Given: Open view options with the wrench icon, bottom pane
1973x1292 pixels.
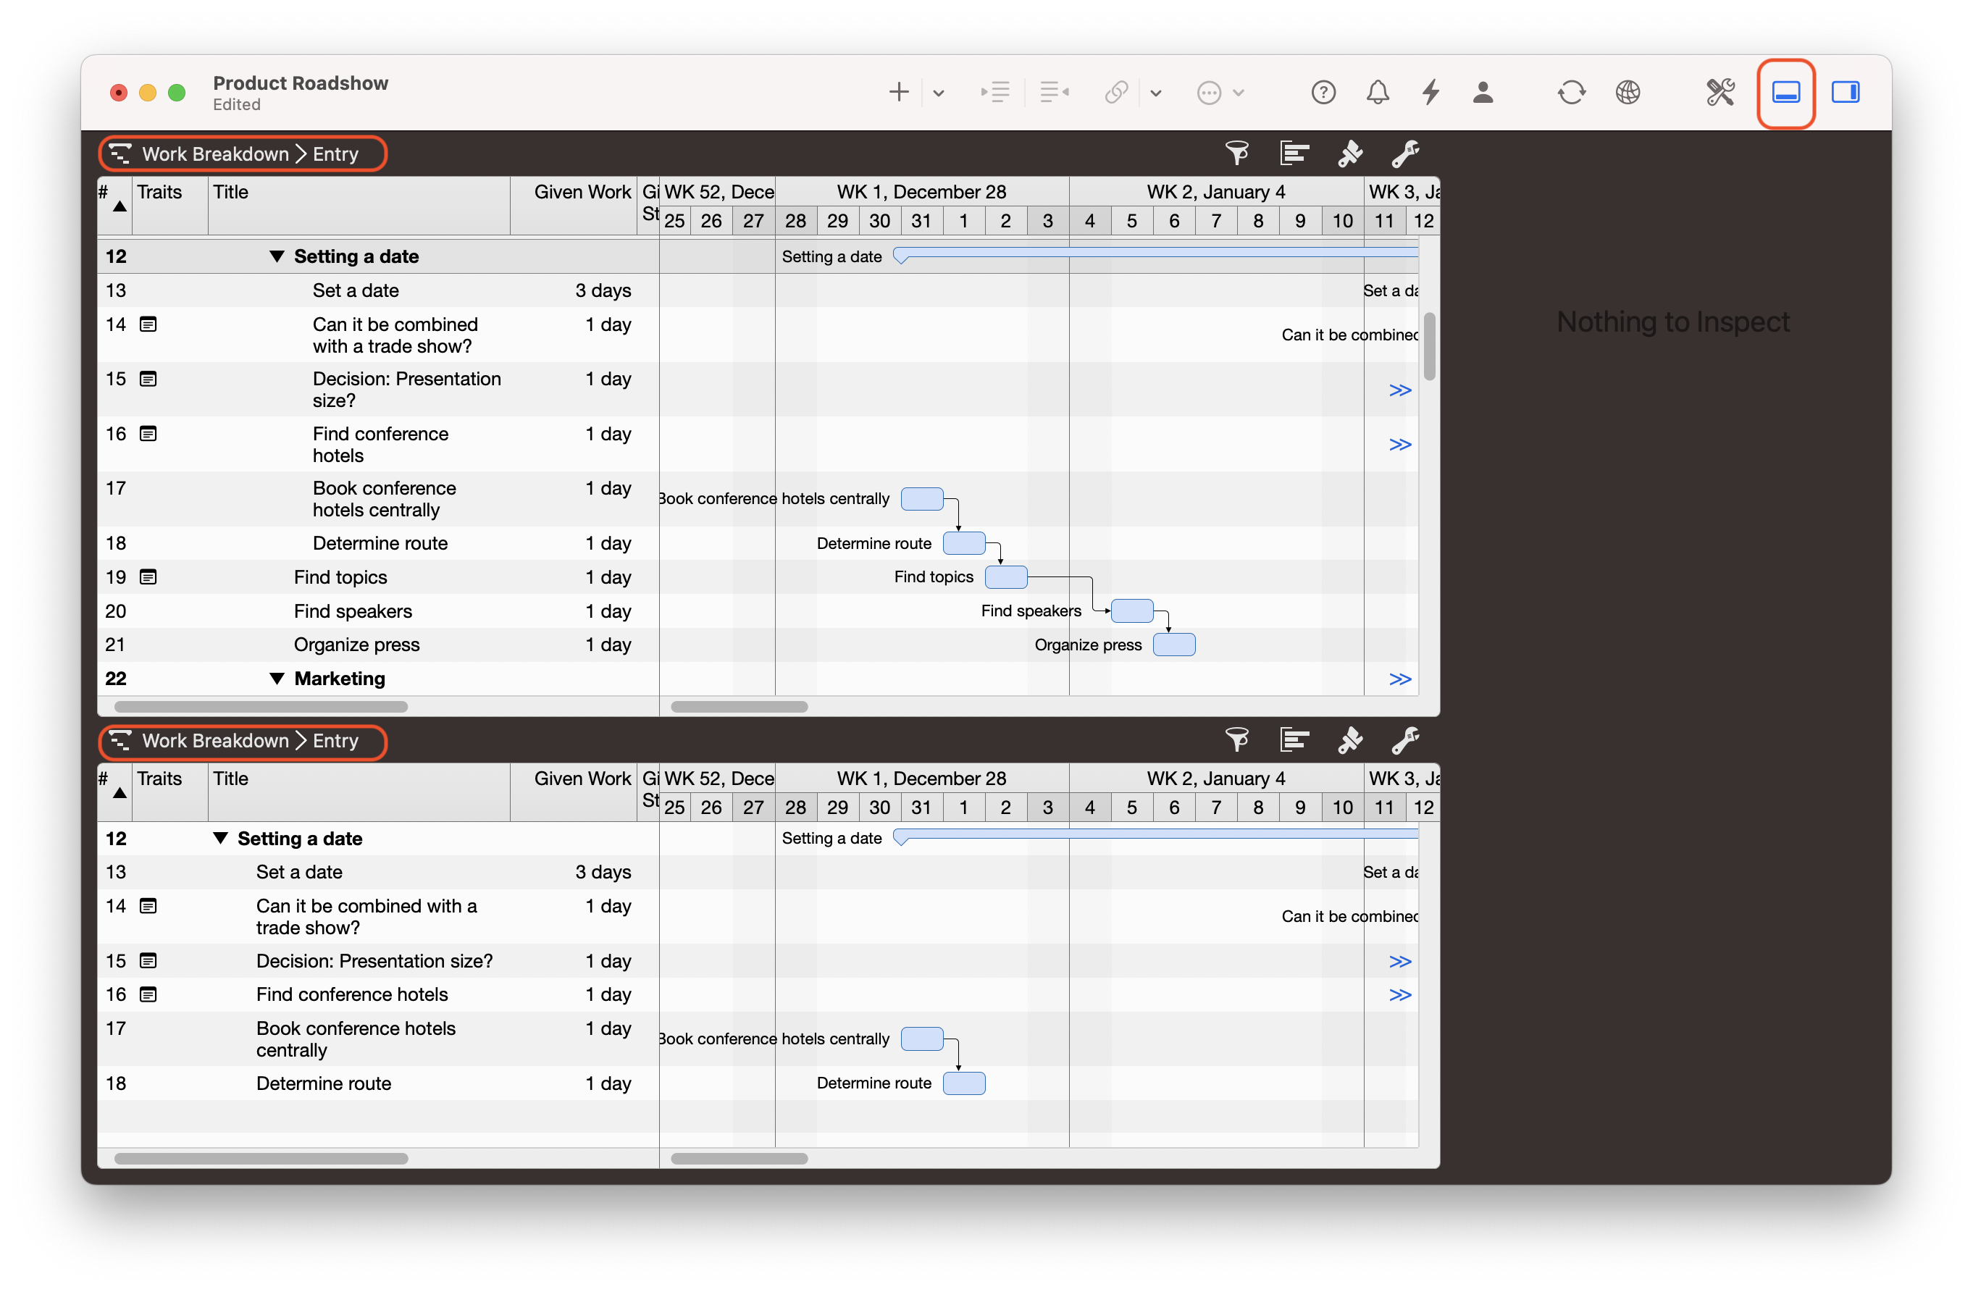Looking at the screenshot, I should [1407, 740].
